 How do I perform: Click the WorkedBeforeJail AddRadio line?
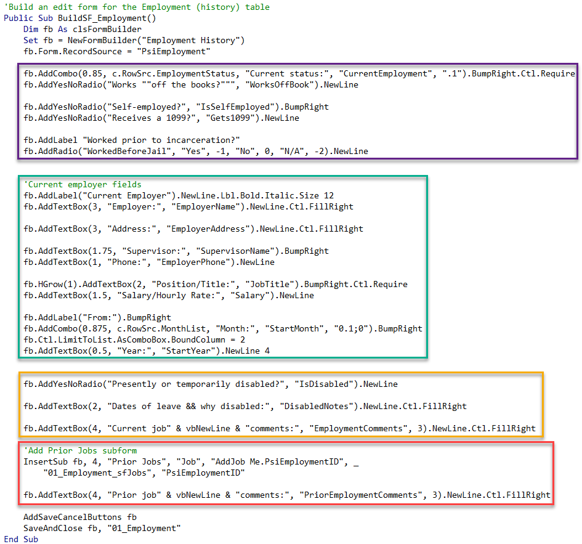196,152
